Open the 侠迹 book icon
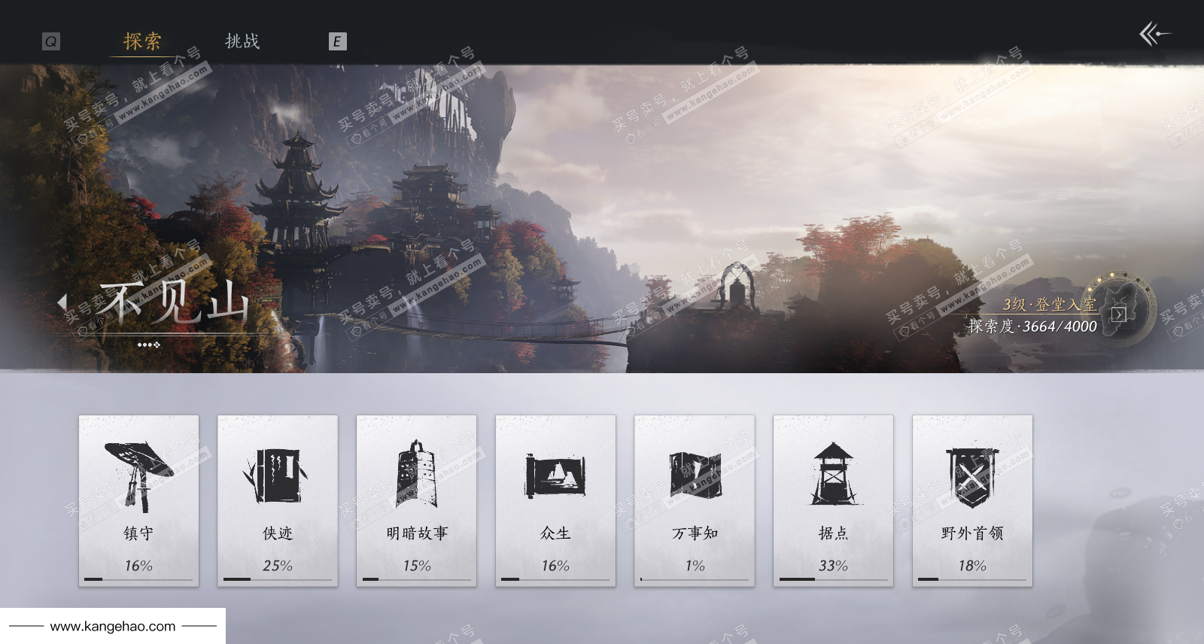 pos(277,475)
